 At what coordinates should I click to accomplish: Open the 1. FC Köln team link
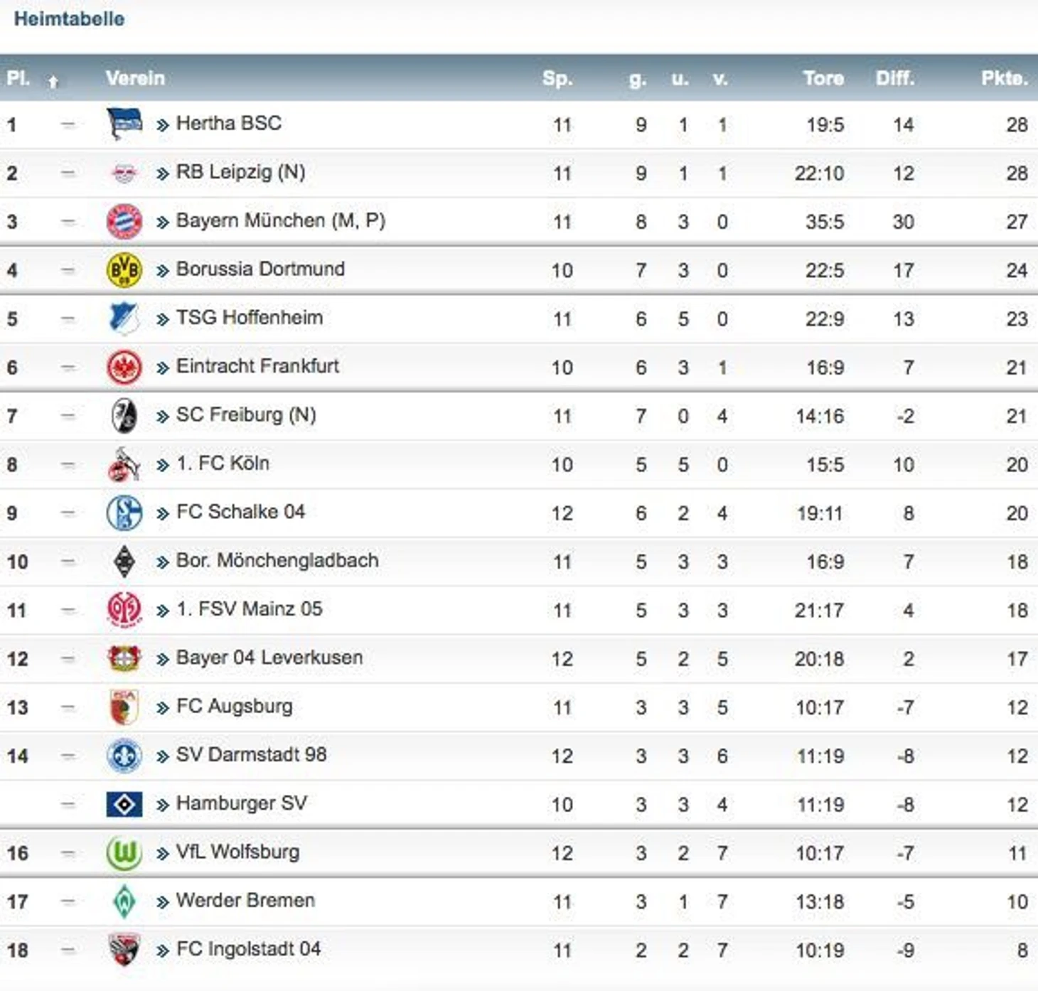tap(223, 464)
